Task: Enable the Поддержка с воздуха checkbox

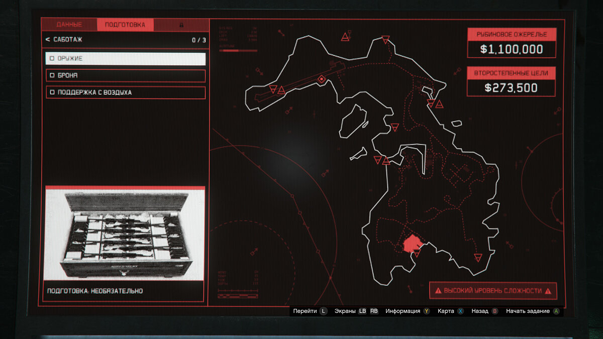Action: (x=52, y=93)
